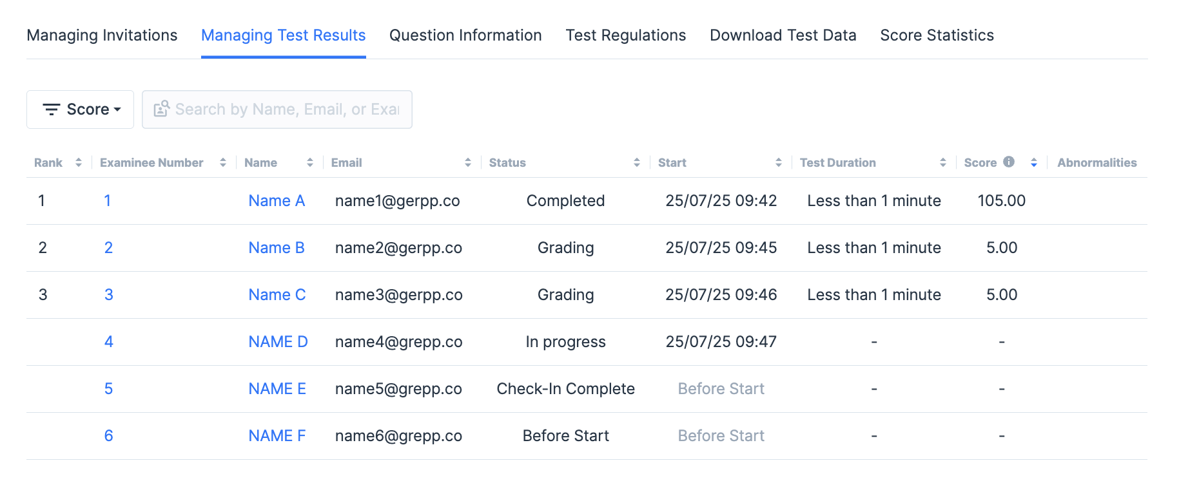This screenshot has height=492, width=1199.
Task: Open the Question Information tab
Action: (465, 35)
